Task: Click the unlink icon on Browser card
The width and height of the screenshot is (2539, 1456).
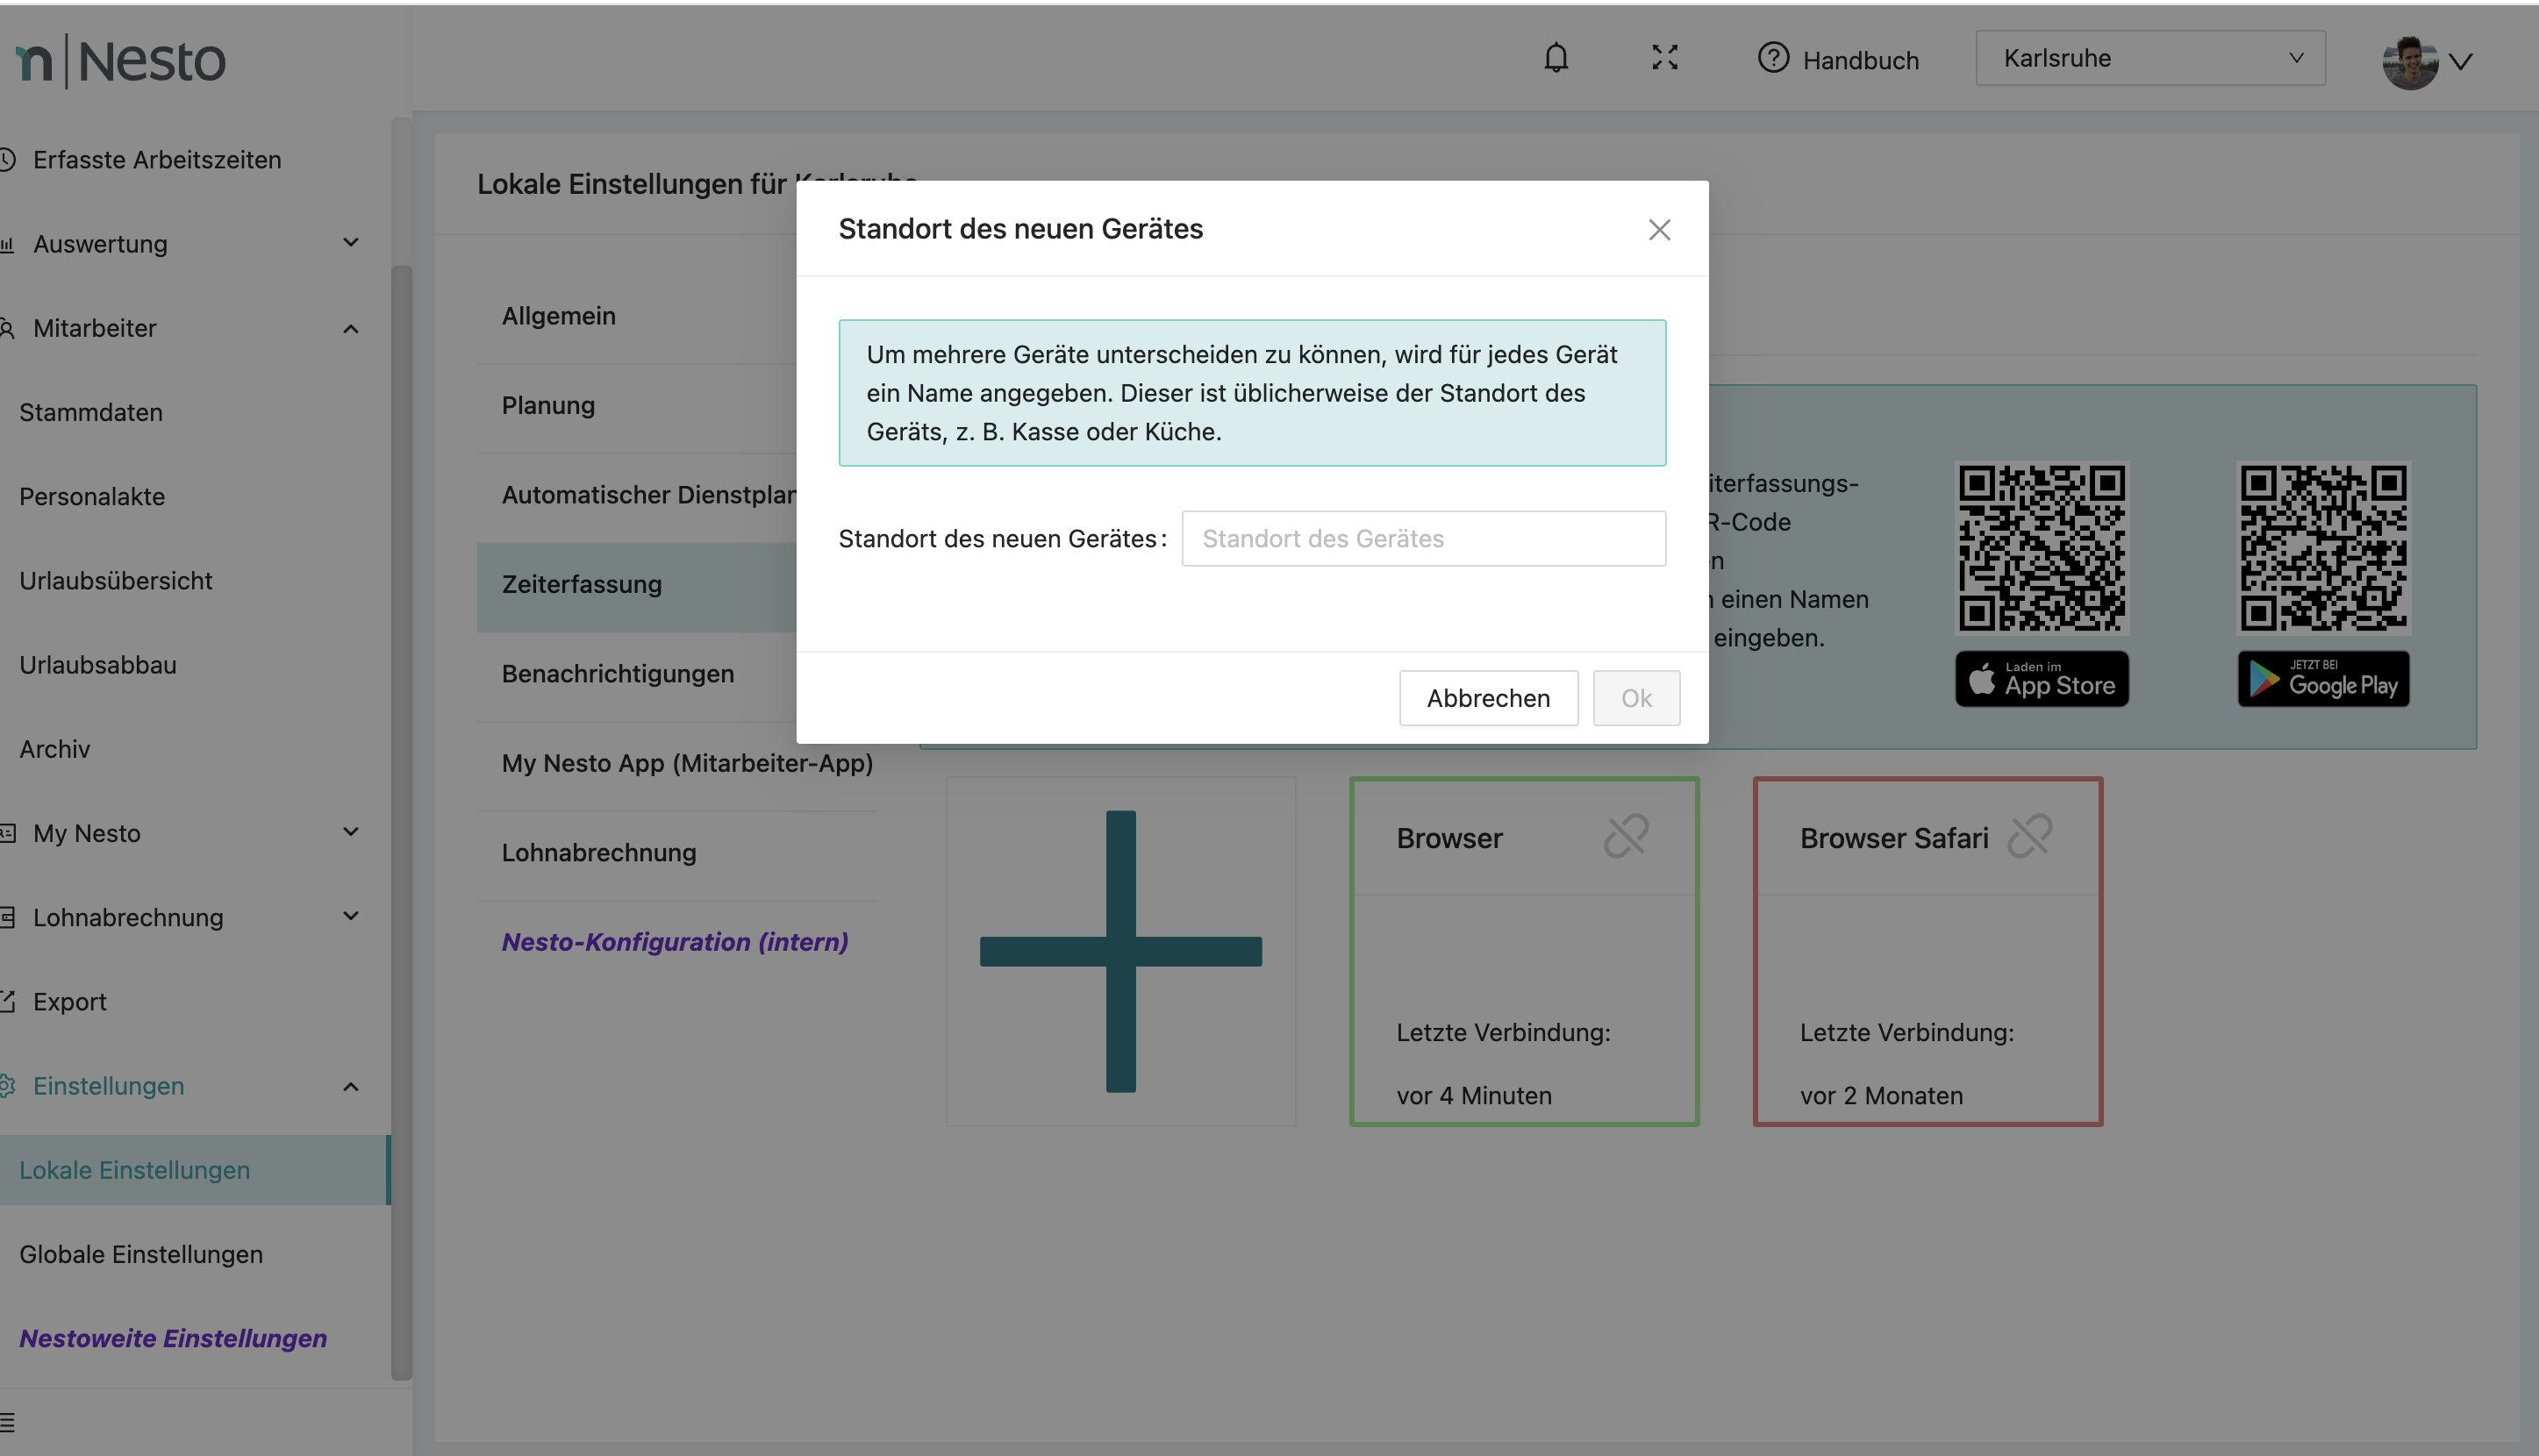Action: tap(1625, 836)
